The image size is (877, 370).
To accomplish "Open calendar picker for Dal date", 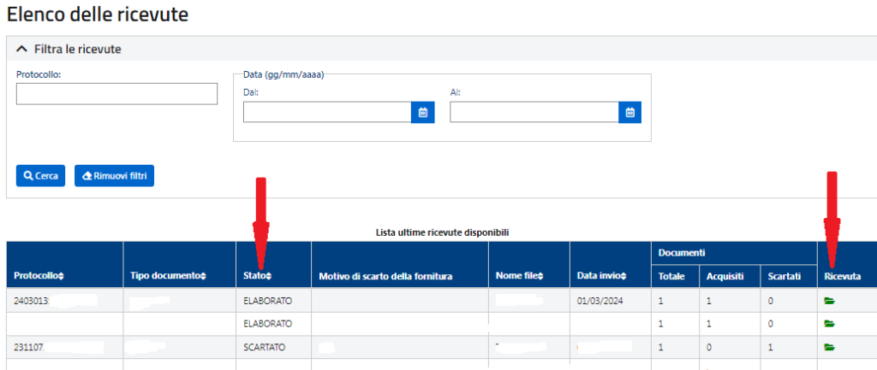I will tap(423, 112).
